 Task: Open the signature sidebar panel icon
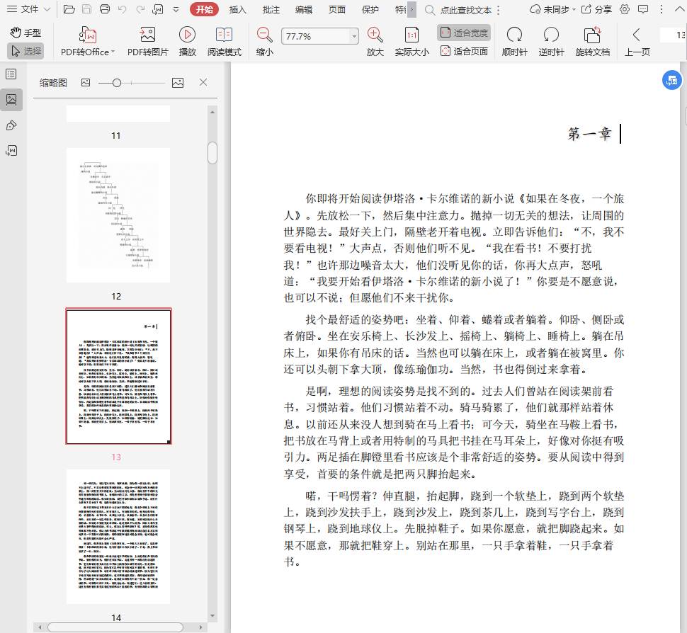coord(11,151)
